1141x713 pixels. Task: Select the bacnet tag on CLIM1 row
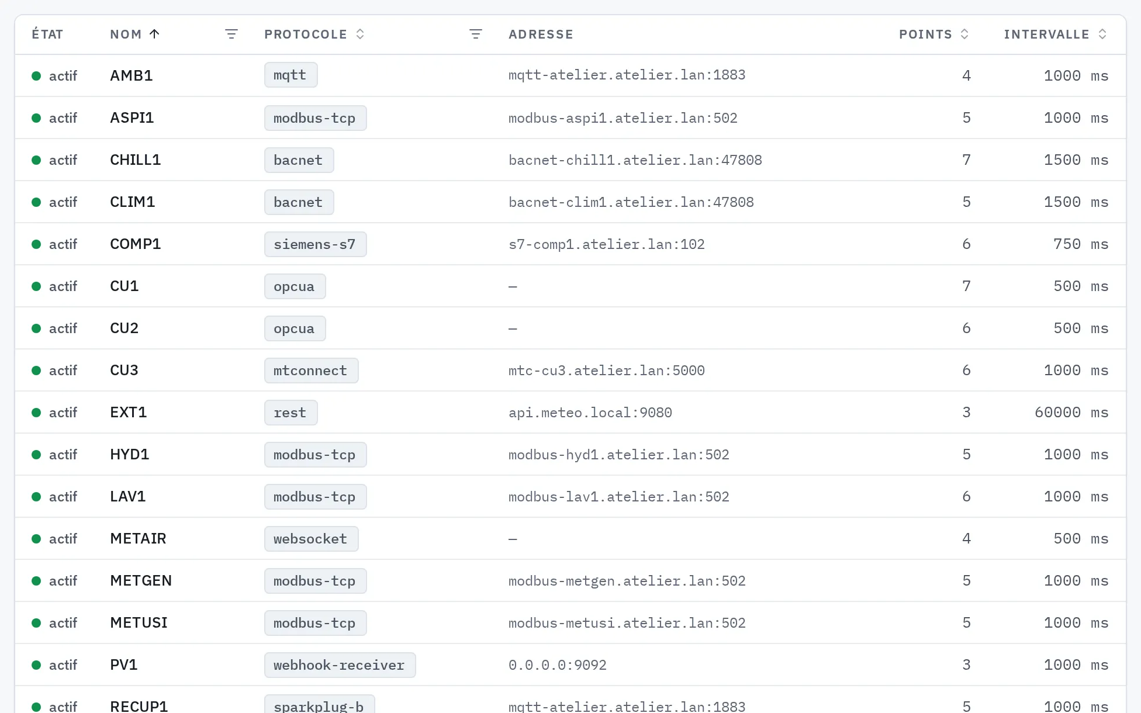click(x=299, y=202)
